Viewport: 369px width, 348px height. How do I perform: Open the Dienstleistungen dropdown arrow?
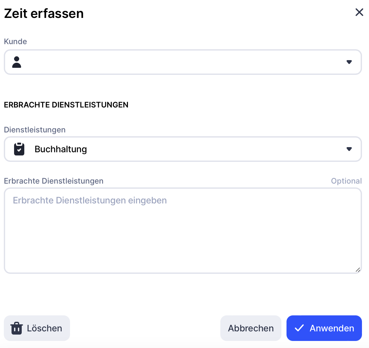tap(349, 149)
